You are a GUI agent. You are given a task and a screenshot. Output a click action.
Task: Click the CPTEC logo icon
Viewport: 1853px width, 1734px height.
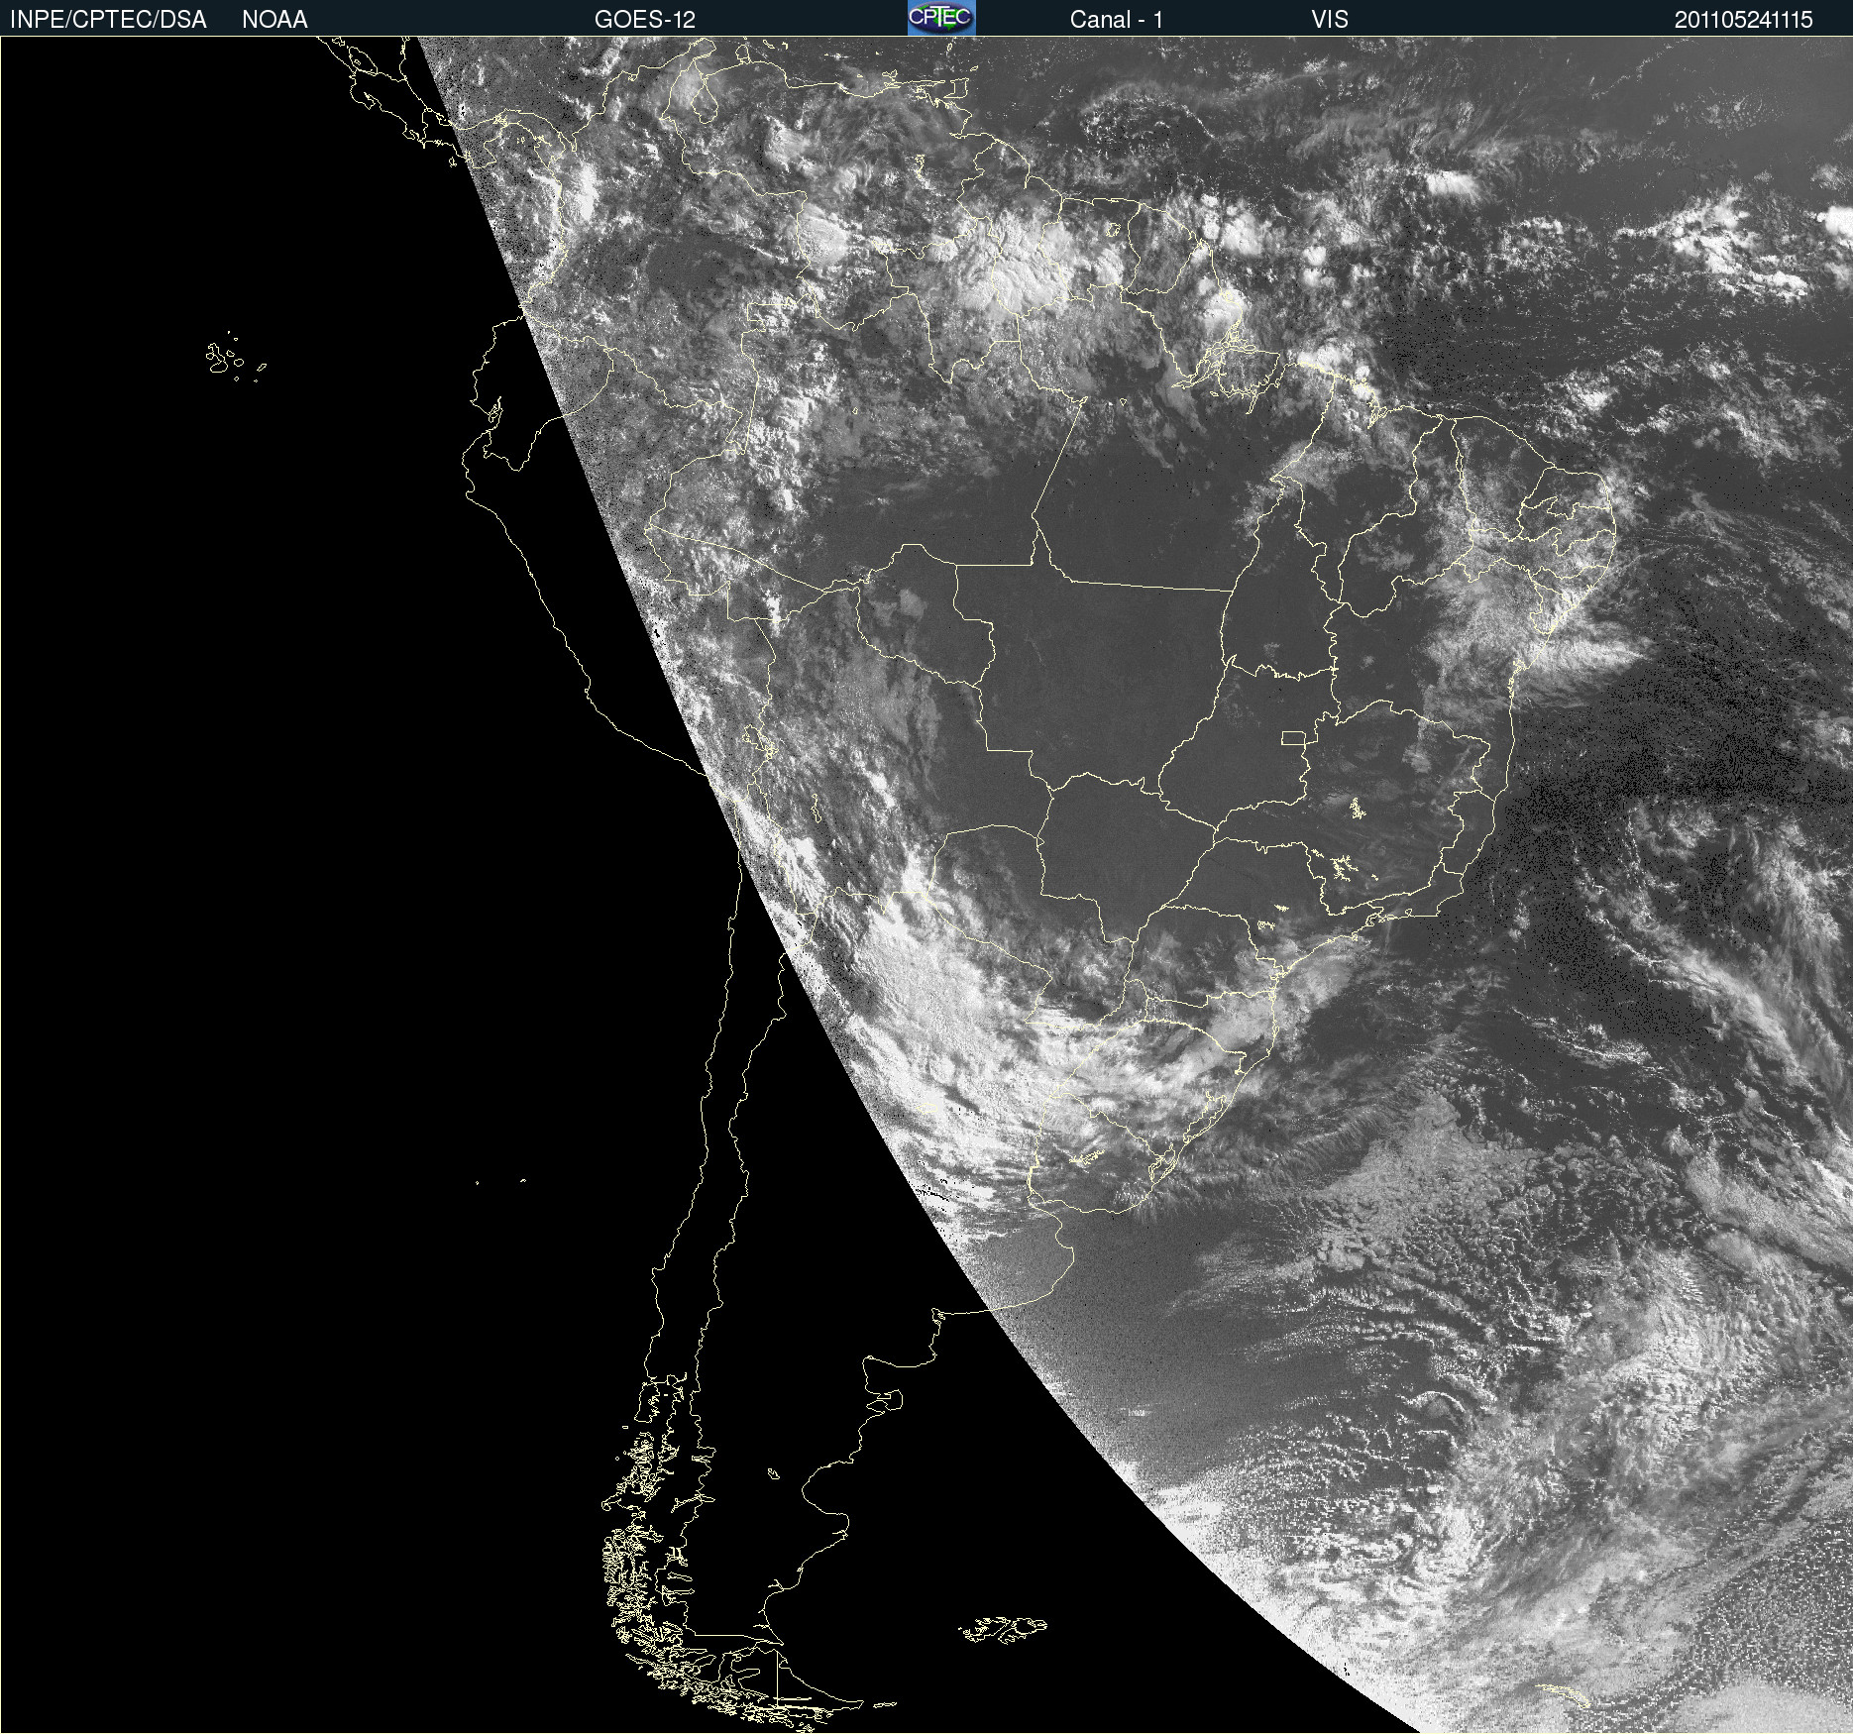941,18
